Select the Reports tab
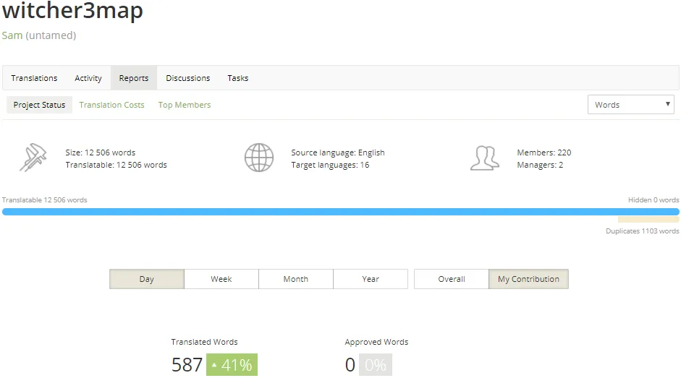 pos(134,78)
